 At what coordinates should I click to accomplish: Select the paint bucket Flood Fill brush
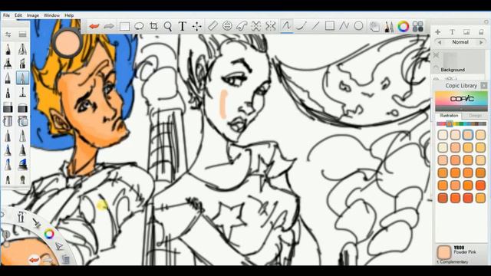click(8, 121)
